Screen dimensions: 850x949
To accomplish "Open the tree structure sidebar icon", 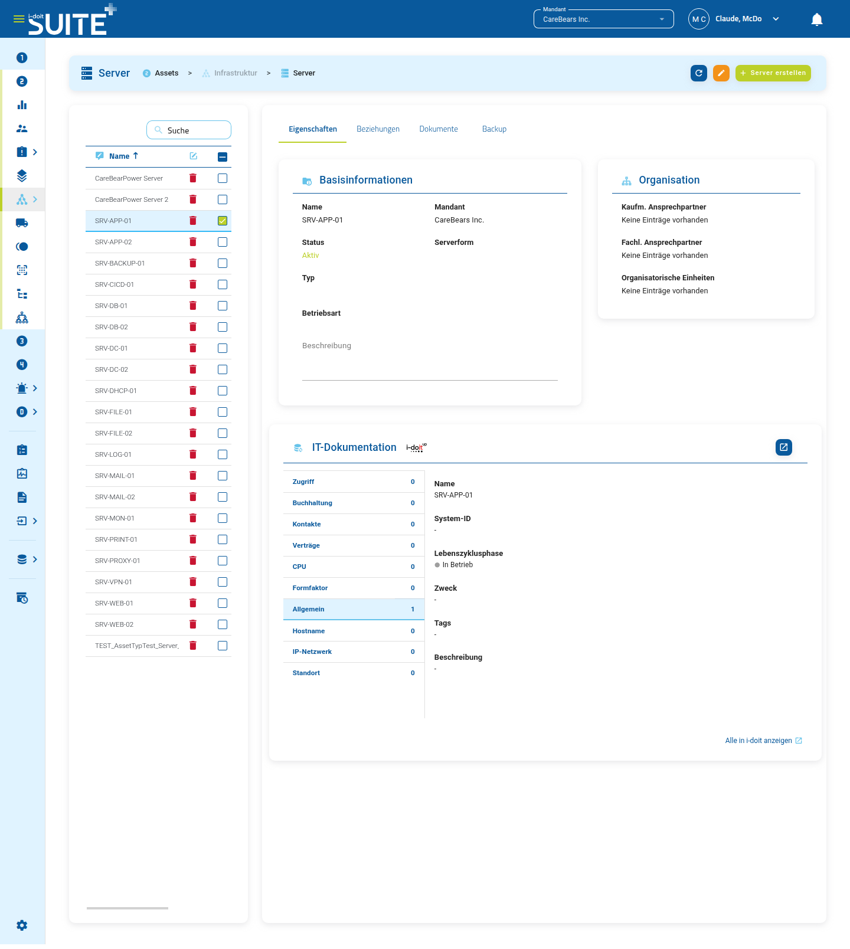I will (22, 294).
